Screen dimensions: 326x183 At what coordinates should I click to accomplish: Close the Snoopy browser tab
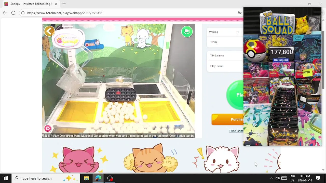pos(56,4)
